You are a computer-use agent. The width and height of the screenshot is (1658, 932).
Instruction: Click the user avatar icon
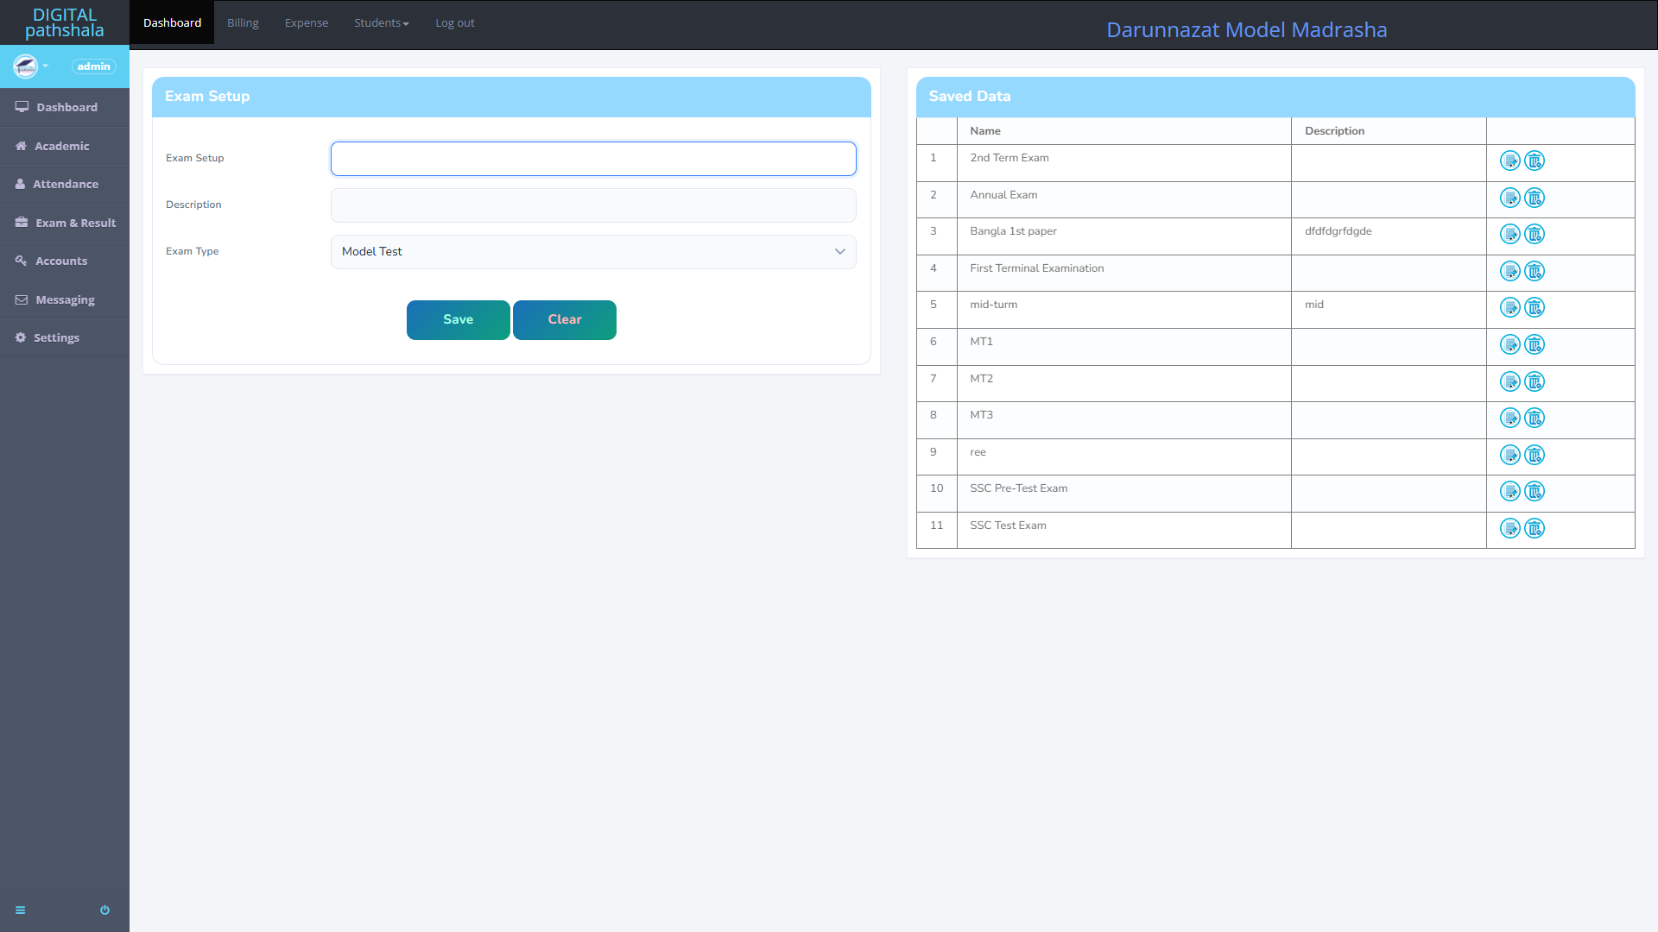[25, 66]
